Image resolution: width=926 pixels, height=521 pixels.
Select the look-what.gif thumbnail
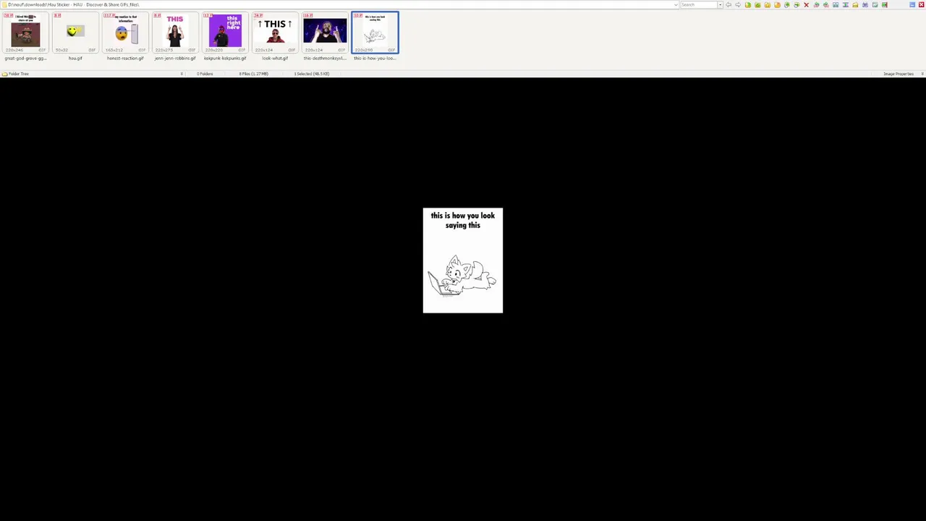point(275,33)
